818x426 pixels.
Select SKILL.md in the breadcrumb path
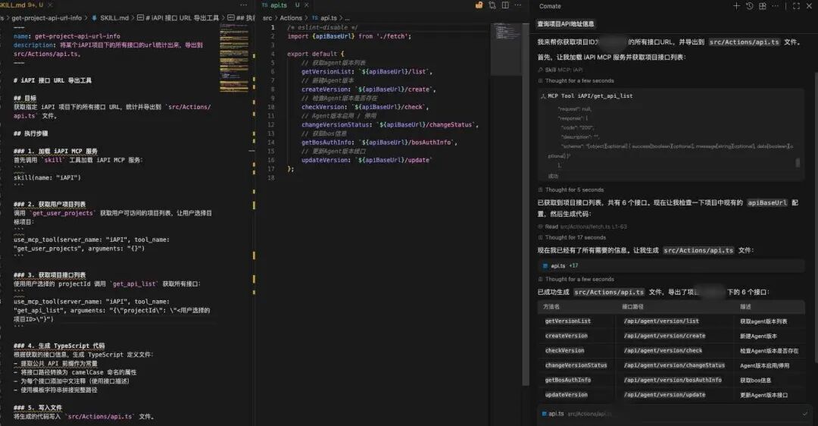tap(114, 17)
